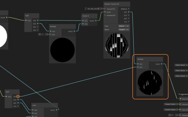Click the X 0 value field for Metallic
188x117 pixels.
pos(172,115)
